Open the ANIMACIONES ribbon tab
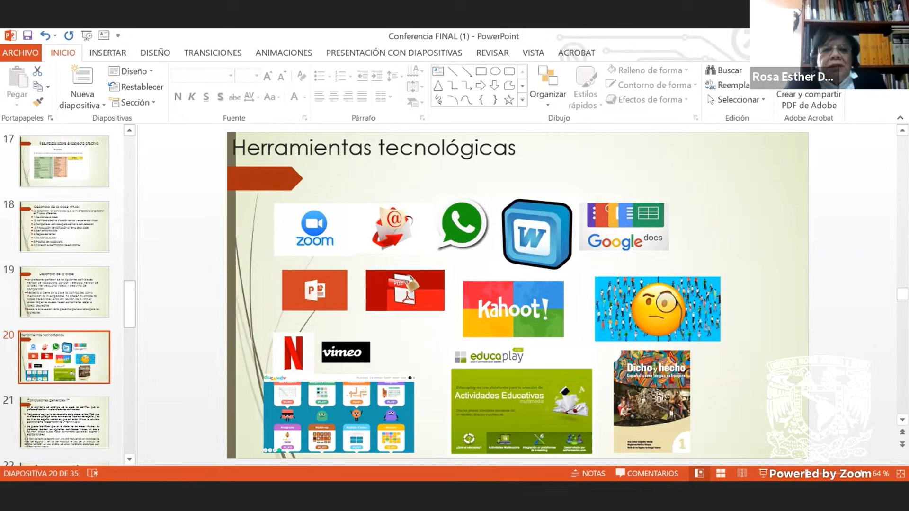909x511 pixels. (x=284, y=53)
